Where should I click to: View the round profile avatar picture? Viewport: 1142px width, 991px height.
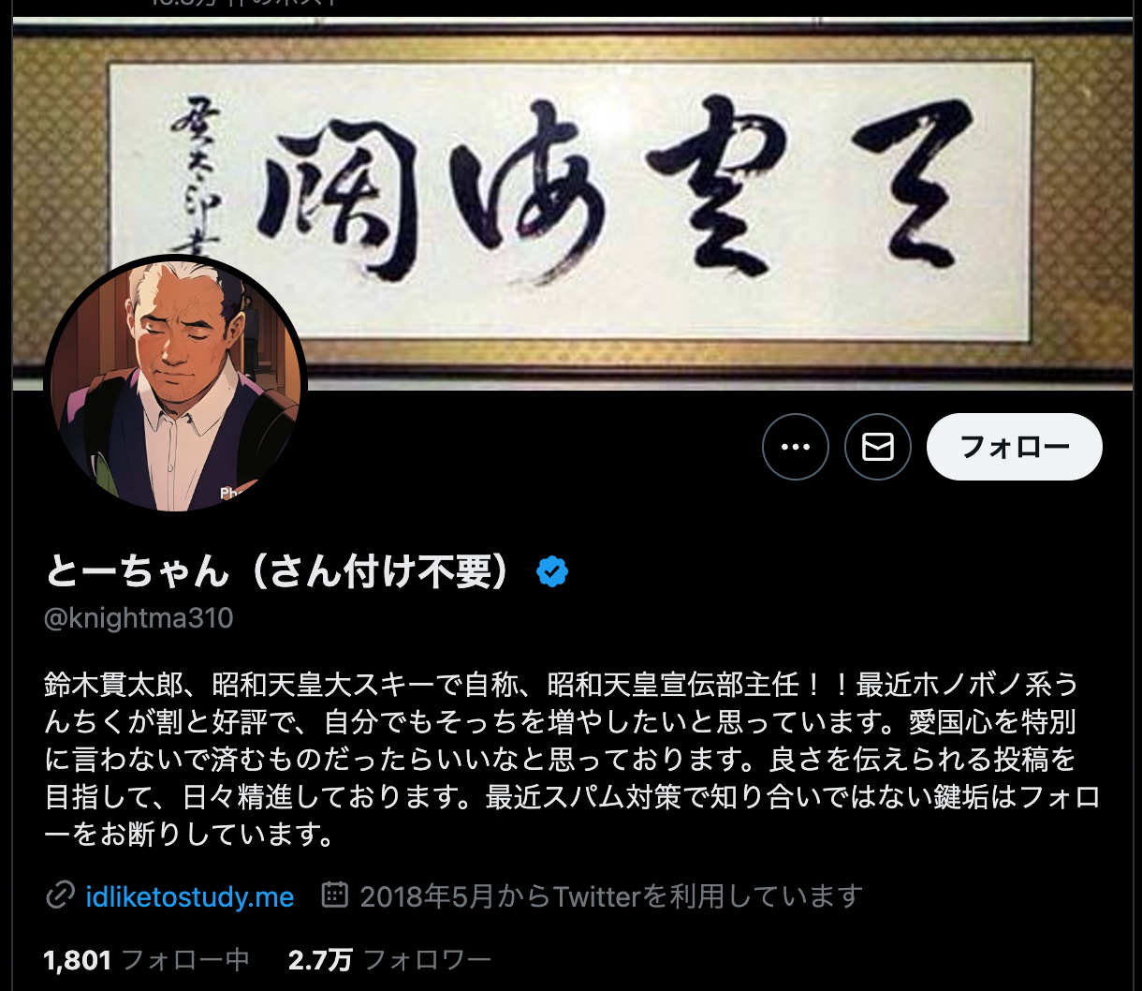click(175, 384)
